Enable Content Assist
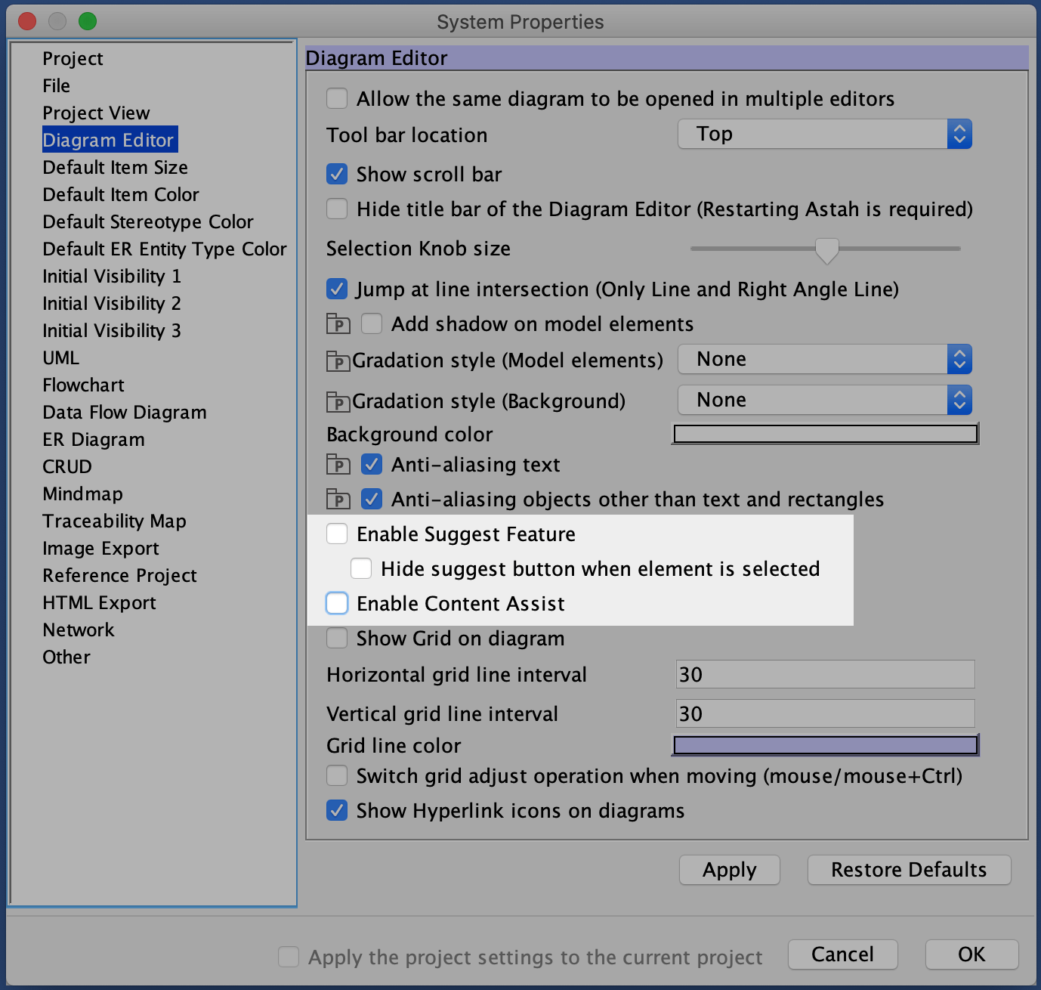Image resolution: width=1041 pixels, height=990 pixels. 336,603
